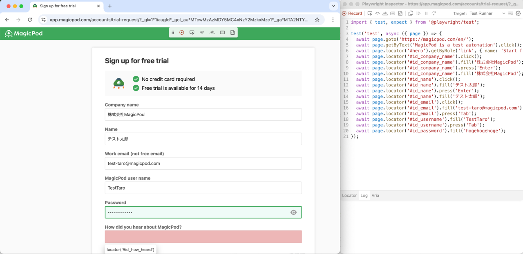Click Assert value icon in browser overlay toolbar
This screenshot has width=523, height=254.
click(222, 33)
